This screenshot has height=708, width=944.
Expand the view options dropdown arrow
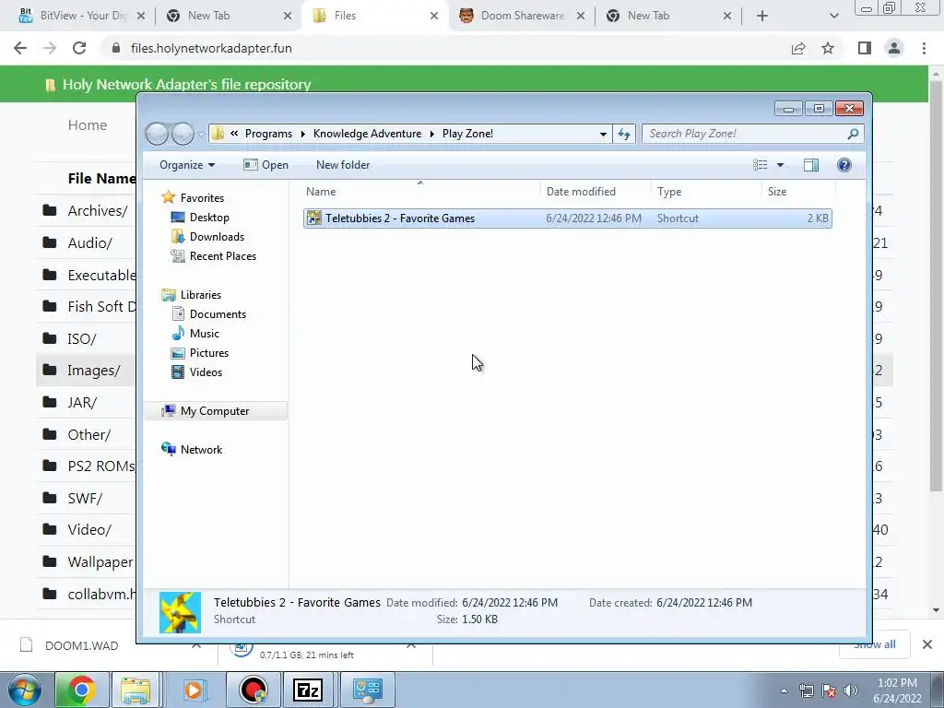pos(780,165)
